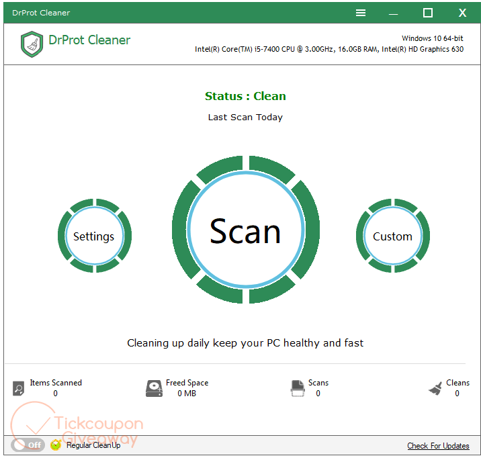Select the 'Status : Clean' text
The width and height of the screenshot is (481, 458).
click(245, 96)
